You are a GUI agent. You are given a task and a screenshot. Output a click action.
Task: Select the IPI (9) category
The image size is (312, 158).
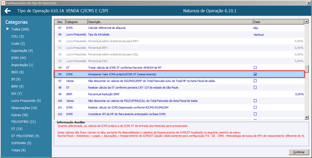(x=16, y=79)
